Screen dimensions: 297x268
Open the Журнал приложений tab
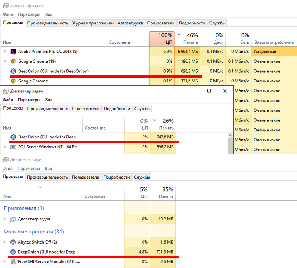tap(93, 23)
